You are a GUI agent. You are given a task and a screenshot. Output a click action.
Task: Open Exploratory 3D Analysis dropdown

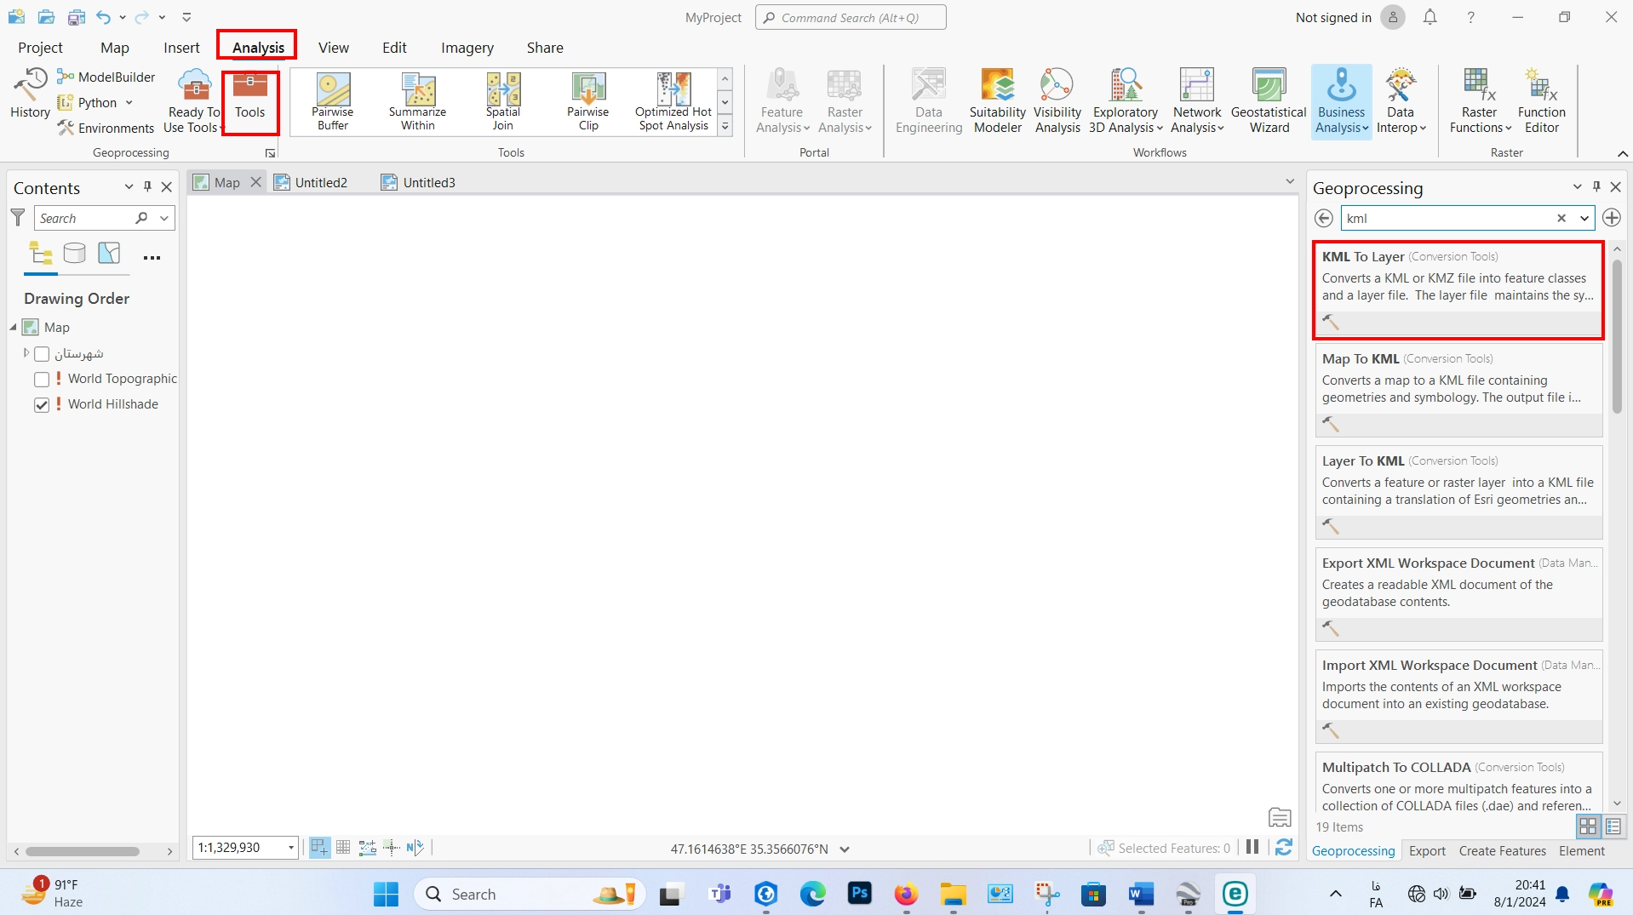(1126, 100)
